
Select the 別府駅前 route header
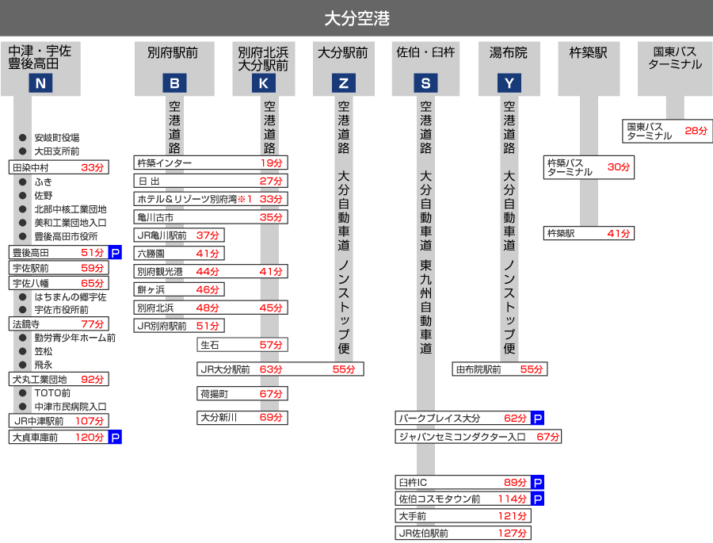pyautogui.click(x=174, y=69)
